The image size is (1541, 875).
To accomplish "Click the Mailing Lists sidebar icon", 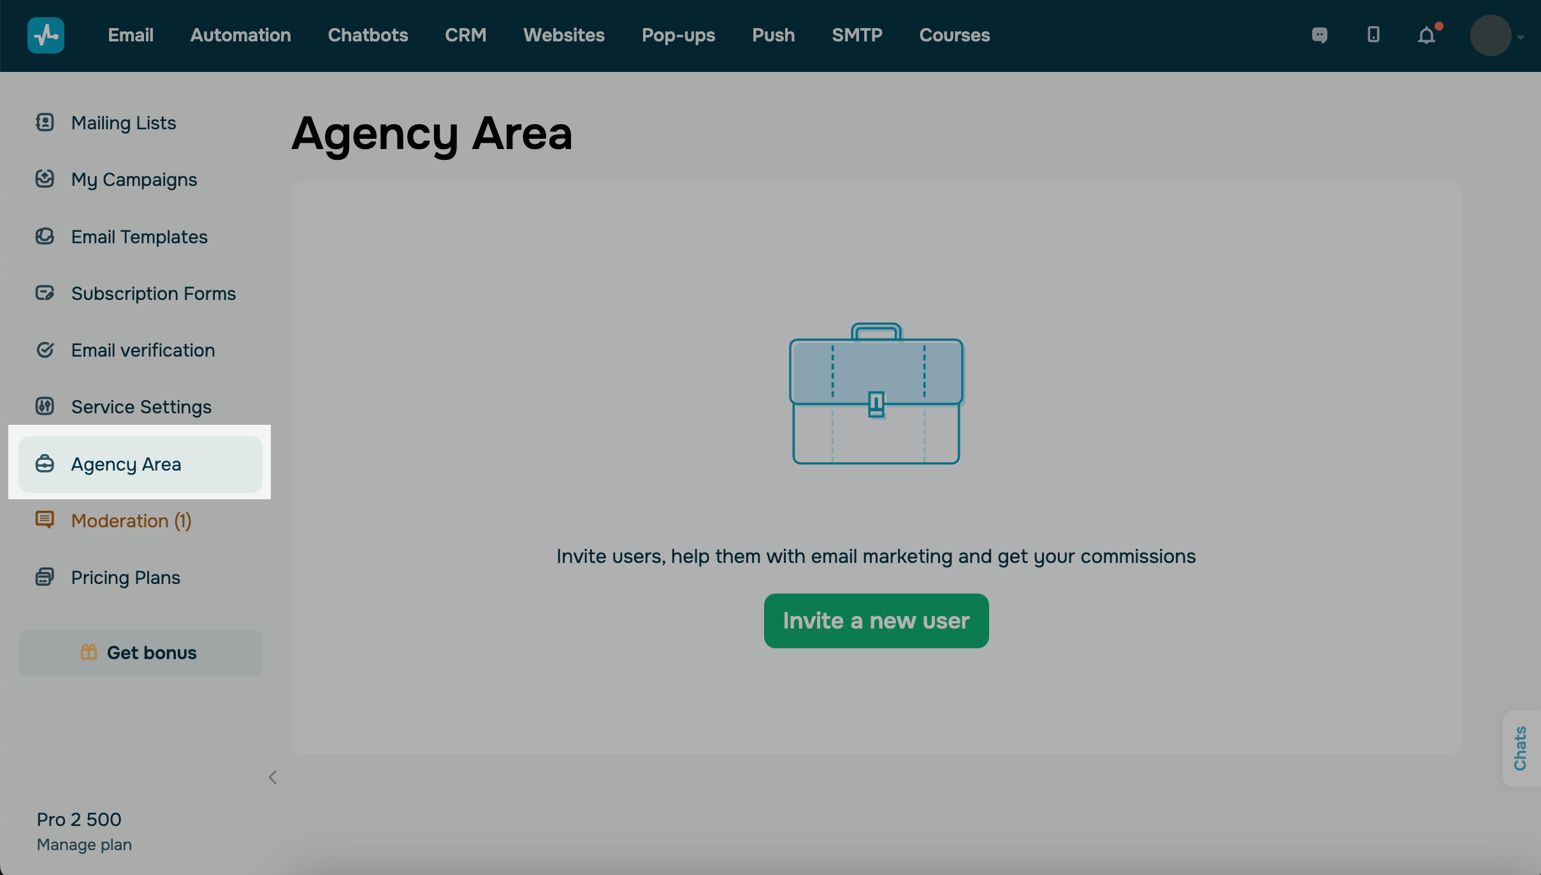I will coord(45,122).
